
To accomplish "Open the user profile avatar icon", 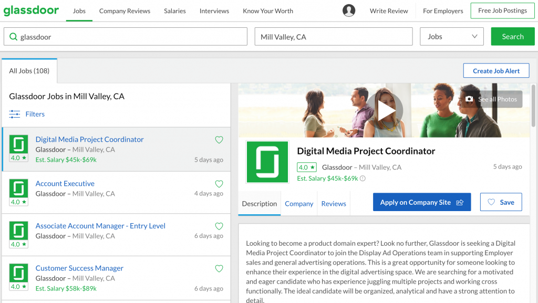I will coord(349,11).
